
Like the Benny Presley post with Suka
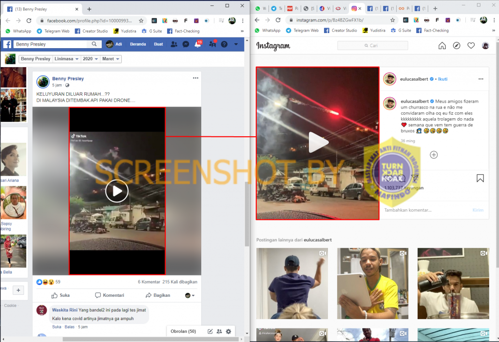click(x=60, y=295)
